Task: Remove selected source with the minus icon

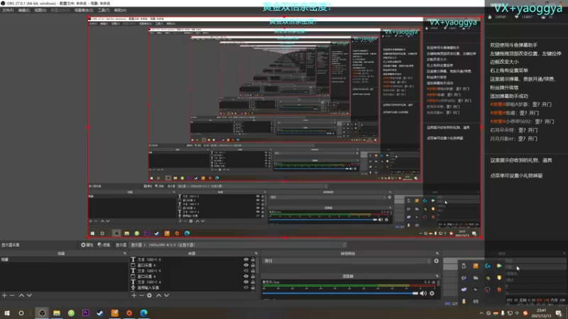Action: tap(141, 296)
